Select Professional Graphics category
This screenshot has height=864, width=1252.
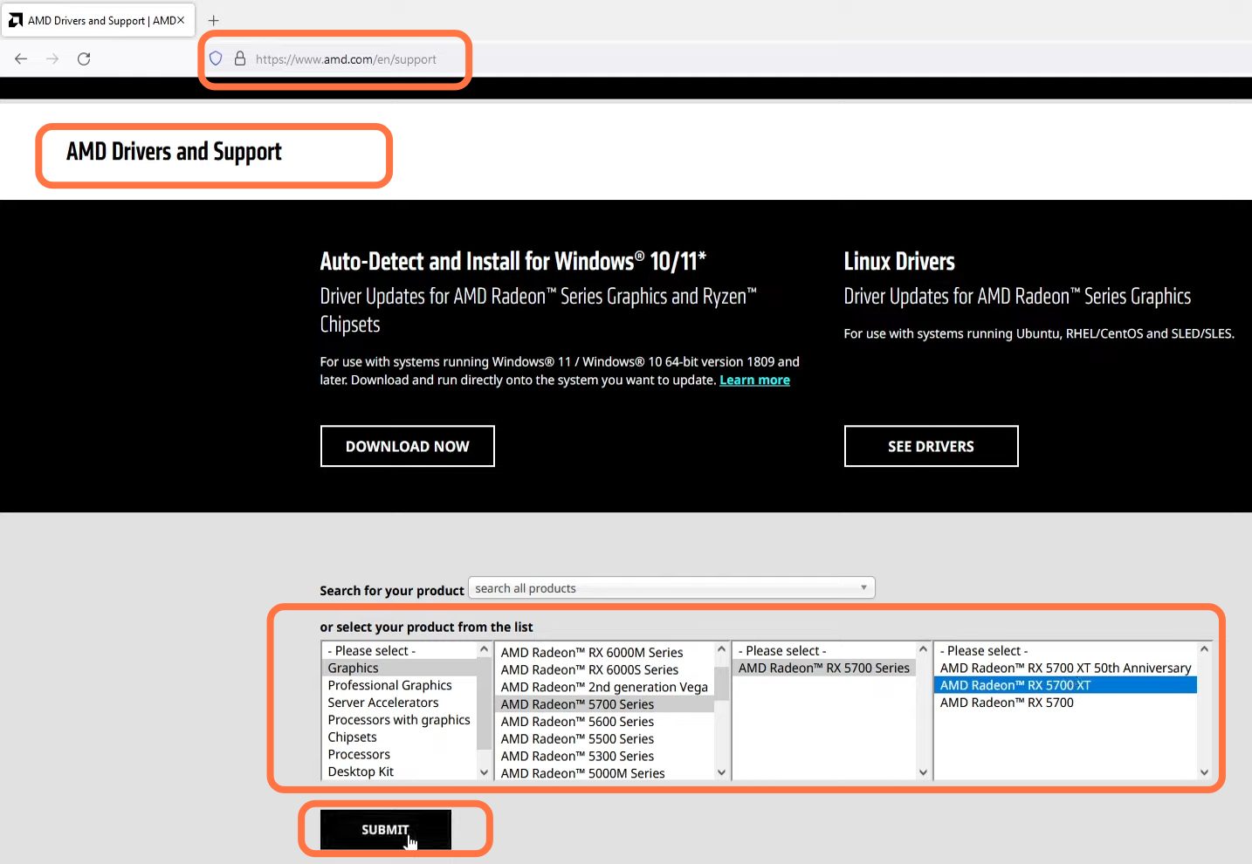click(x=400, y=685)
